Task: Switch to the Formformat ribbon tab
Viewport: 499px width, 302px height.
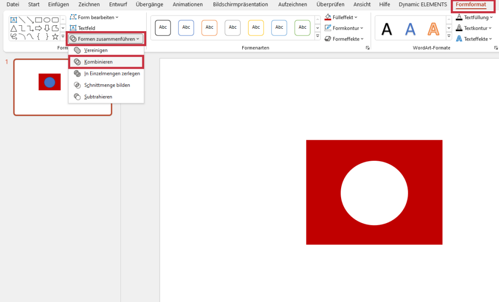Action: click(472, 4)
